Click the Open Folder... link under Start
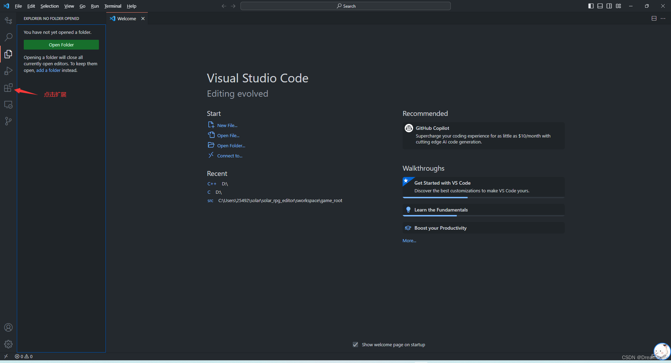 coord(231,146)
